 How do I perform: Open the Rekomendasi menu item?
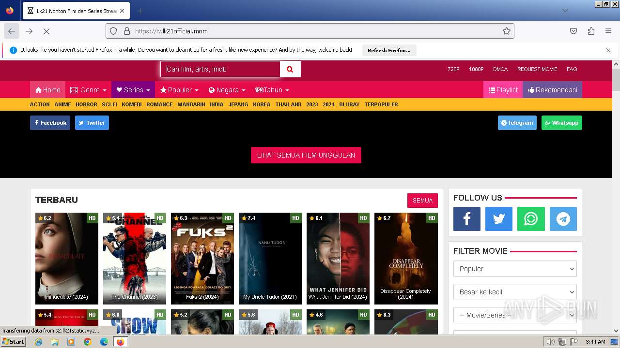pyautogui.click(x=552, y=90)
